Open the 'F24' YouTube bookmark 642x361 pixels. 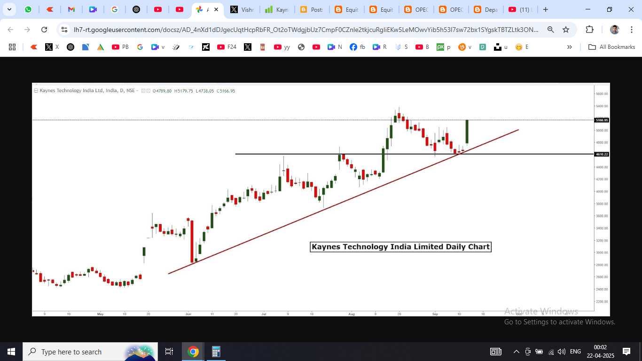tap(227, 47)
